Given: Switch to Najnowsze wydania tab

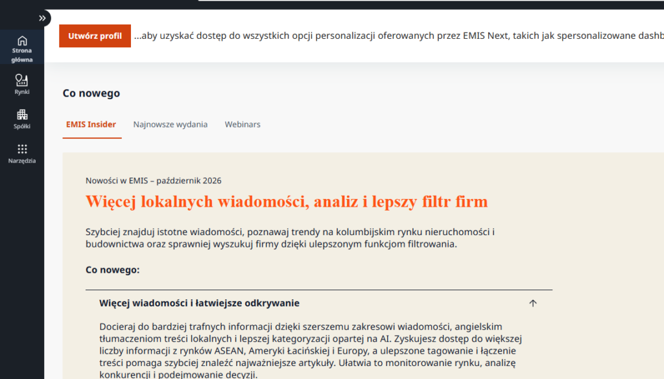Looking at the screenshot, I should (171, 124).
